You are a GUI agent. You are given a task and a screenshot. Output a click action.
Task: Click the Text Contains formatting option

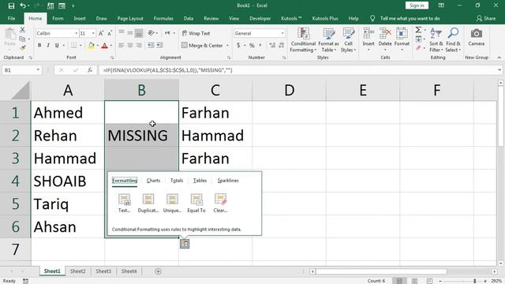tap(124, 203)
